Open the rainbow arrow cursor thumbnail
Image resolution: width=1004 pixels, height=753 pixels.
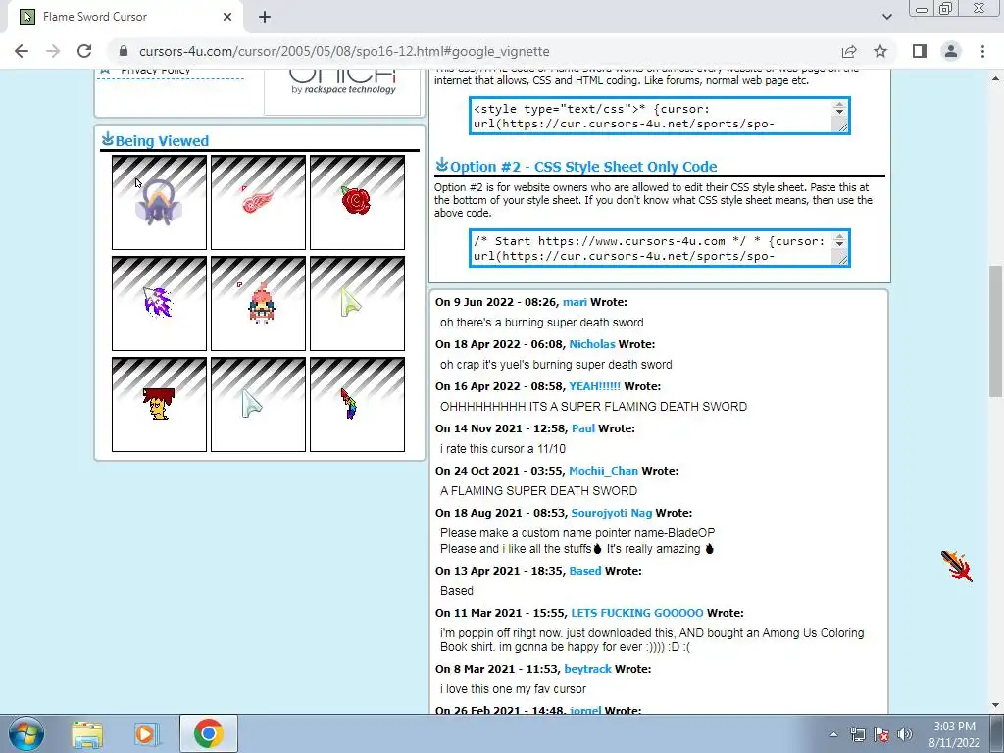pyautogui.click(x=357, y=405)
